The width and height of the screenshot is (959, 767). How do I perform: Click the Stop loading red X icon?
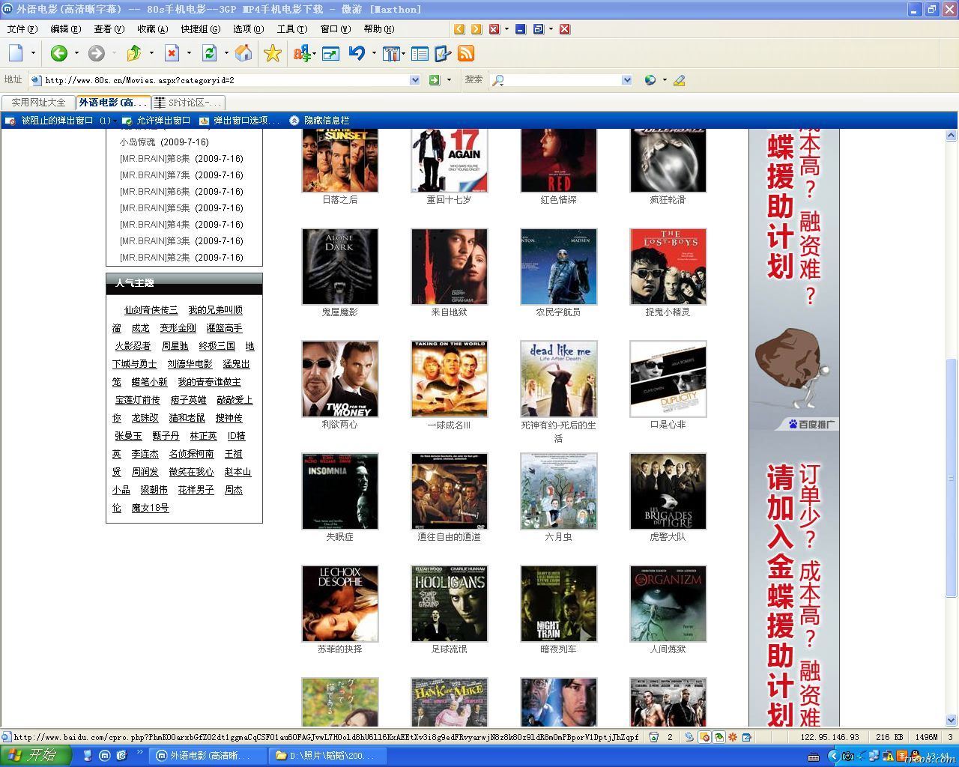point(172,53)
